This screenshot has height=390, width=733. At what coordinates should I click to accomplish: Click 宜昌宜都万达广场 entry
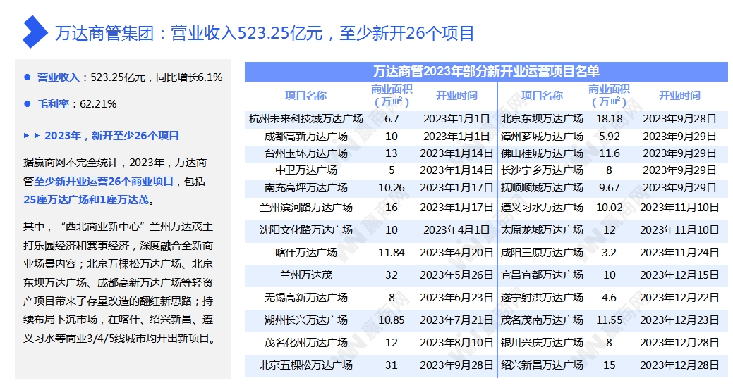tap(543, 275)
